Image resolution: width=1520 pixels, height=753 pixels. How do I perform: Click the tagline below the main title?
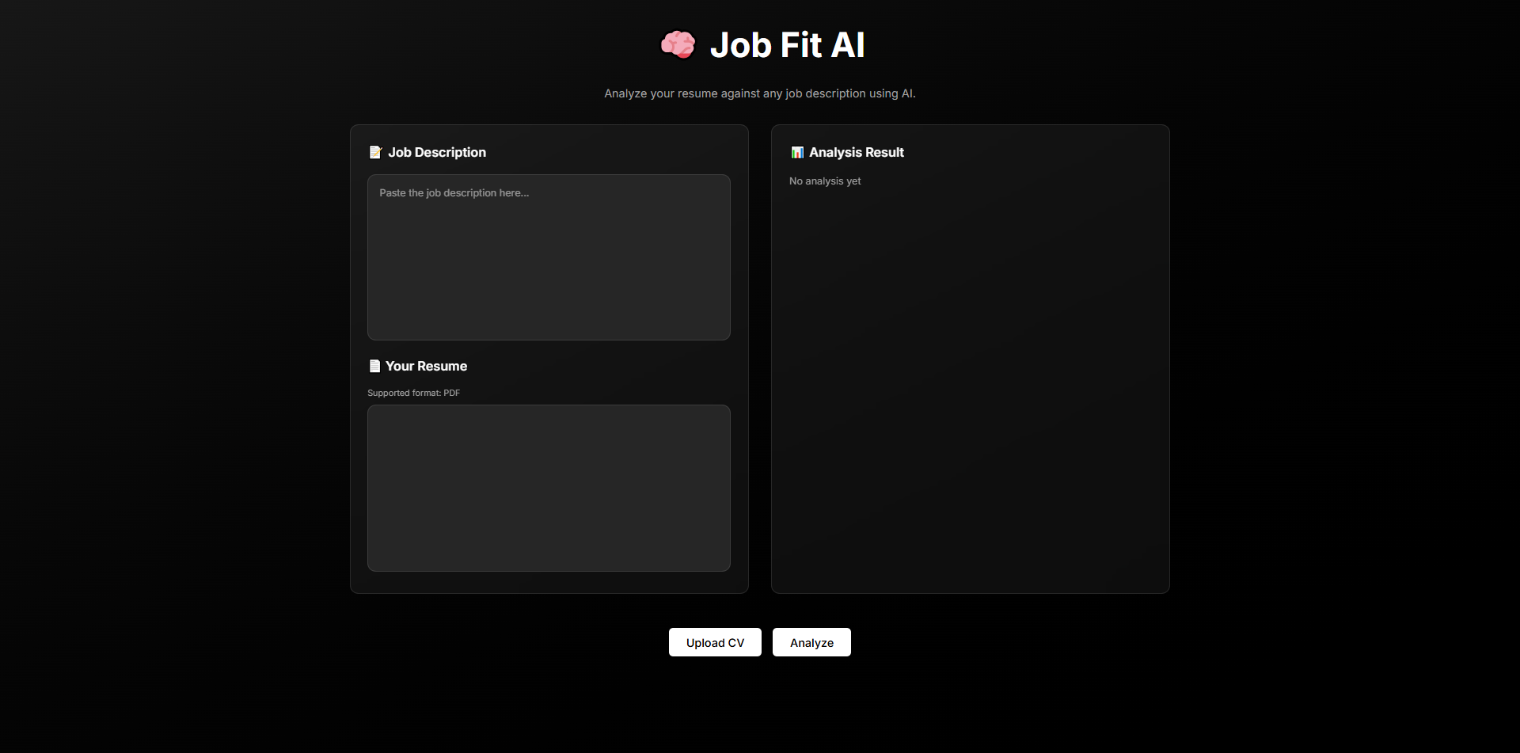pos(759,93)
